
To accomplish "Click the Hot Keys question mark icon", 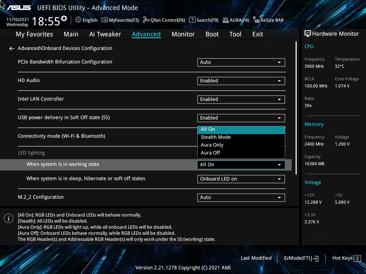I will coord(357,258).
